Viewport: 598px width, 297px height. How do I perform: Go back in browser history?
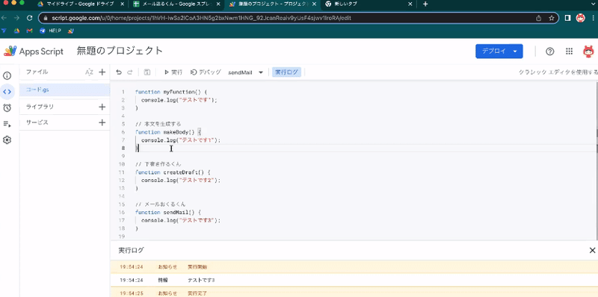click(x=4, y=18)
